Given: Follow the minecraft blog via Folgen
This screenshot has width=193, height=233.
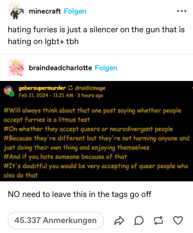Looking at the screenshot, I should coord(75,11).
